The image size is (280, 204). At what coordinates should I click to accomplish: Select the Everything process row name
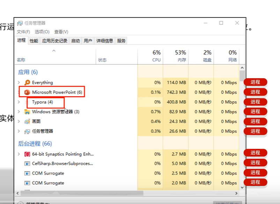coord(43,82)
